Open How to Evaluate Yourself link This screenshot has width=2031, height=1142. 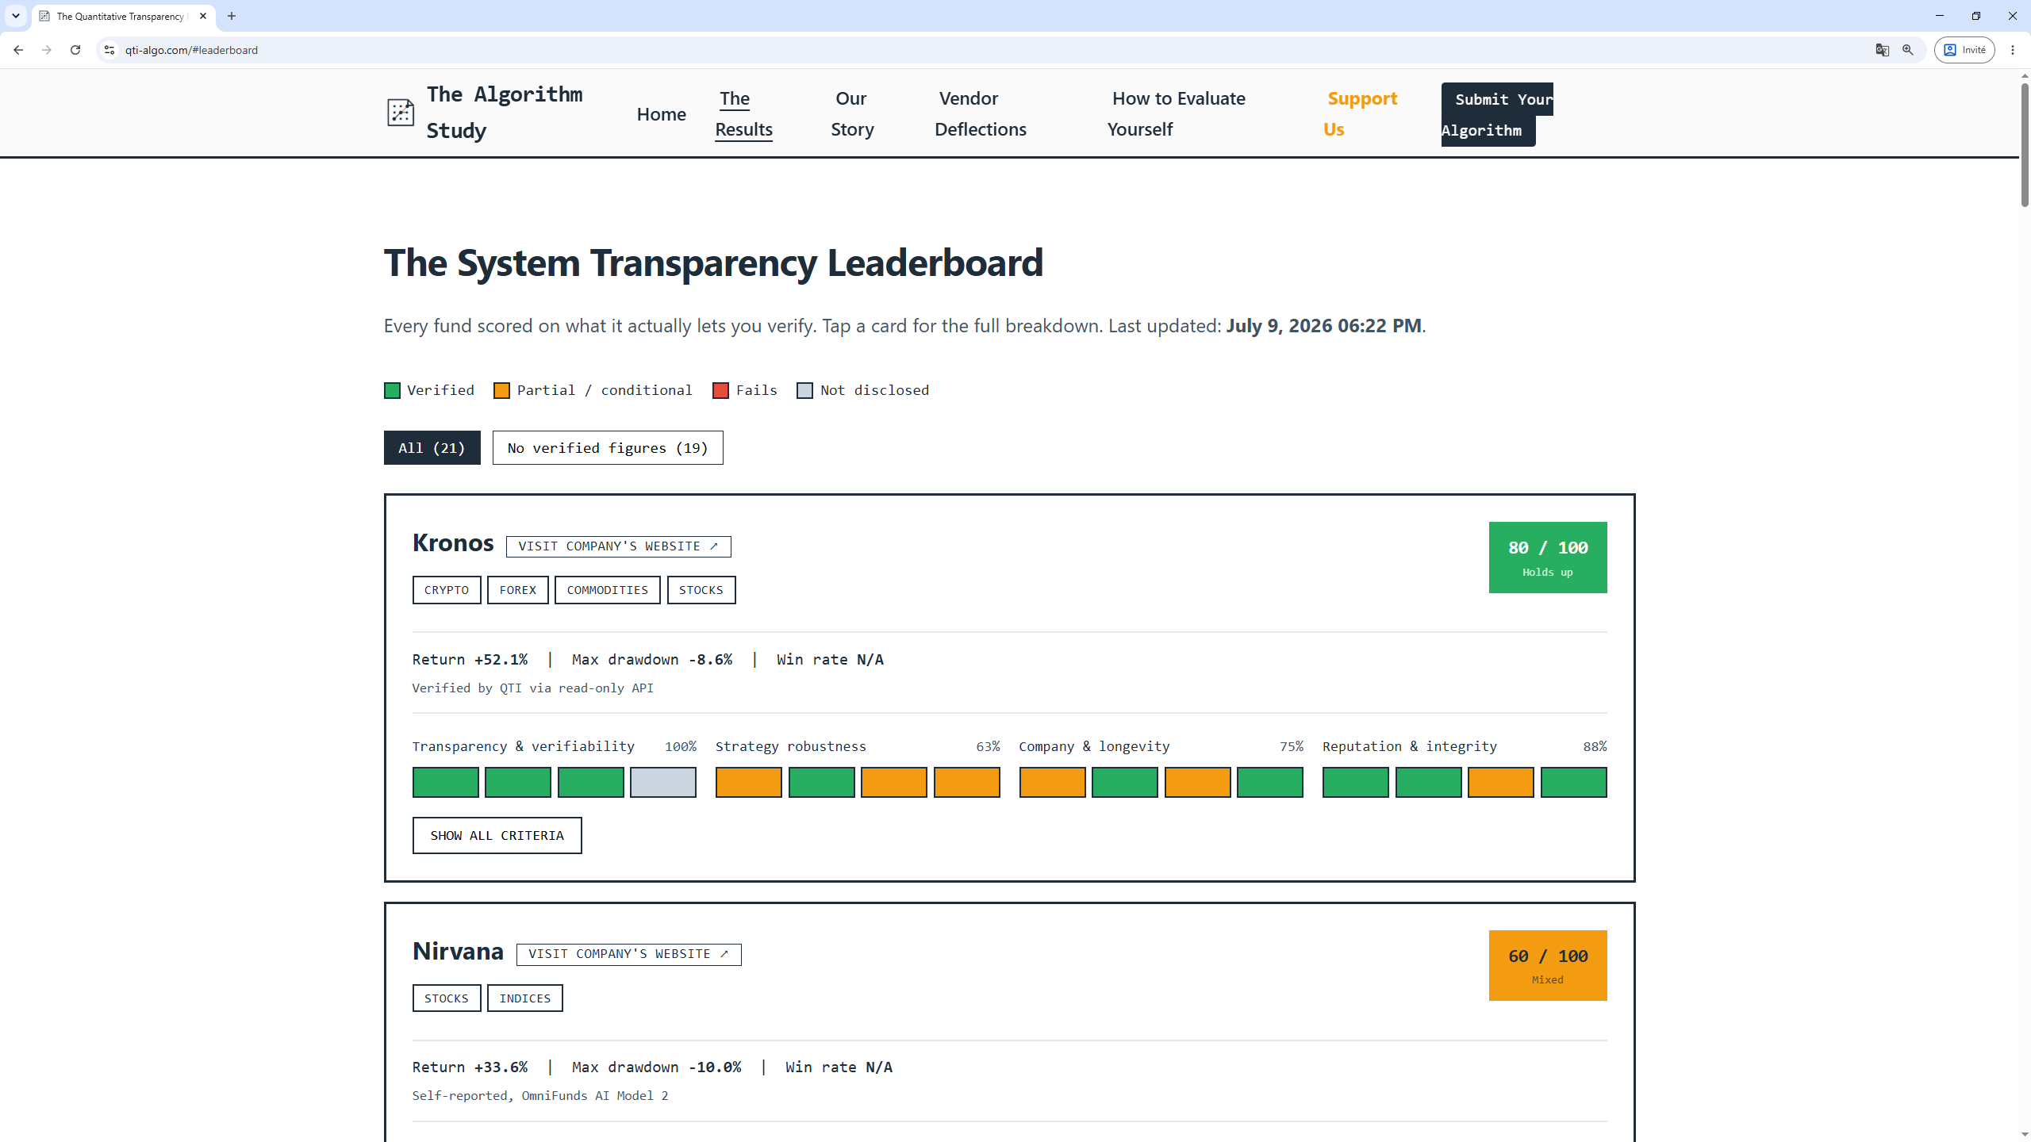click(1177, 114)
